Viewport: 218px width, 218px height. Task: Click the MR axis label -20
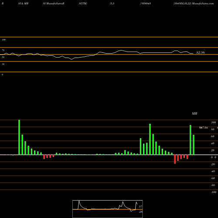pyautogui.click(x=213, y=164)
